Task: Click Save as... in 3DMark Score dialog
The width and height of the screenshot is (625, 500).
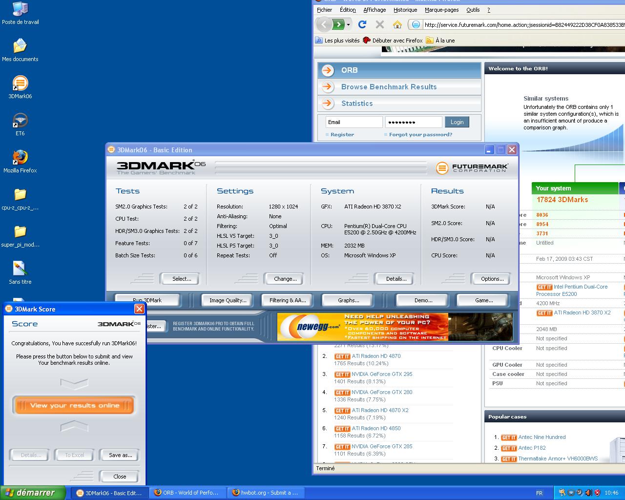Action: click(x=120, y=455)
